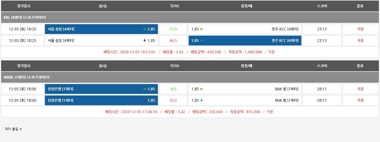The height and width of the screenshot is (142, 380).
Task: Click the -0.5 handicap value
Action: (173, 89)
